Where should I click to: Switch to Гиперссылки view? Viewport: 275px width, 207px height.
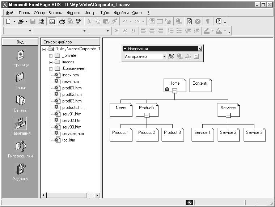20,149
